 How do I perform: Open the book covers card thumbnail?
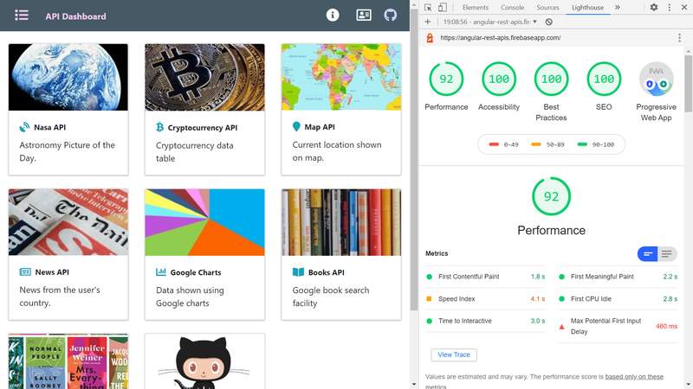[68, 361]
